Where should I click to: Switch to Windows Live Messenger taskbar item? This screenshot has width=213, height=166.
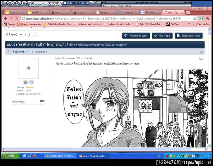[x=60, y=156]
